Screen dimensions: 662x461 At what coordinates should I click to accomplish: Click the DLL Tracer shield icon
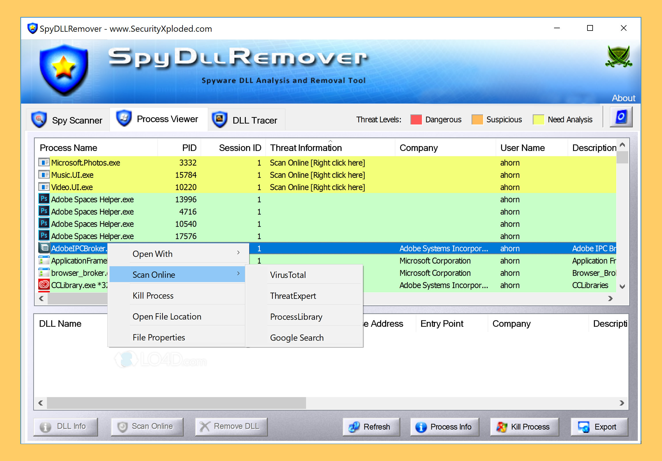tap(220, 119)
